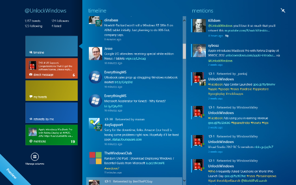Click the timeline scrollbar thumb
The width and height of the screenshot is (296, 185).
(184, 51)
